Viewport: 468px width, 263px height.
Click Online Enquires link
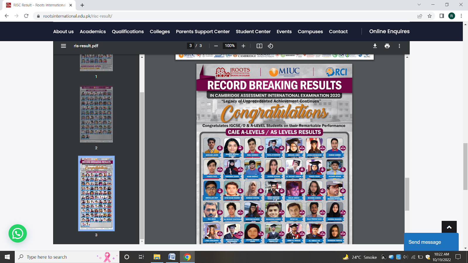389,31
